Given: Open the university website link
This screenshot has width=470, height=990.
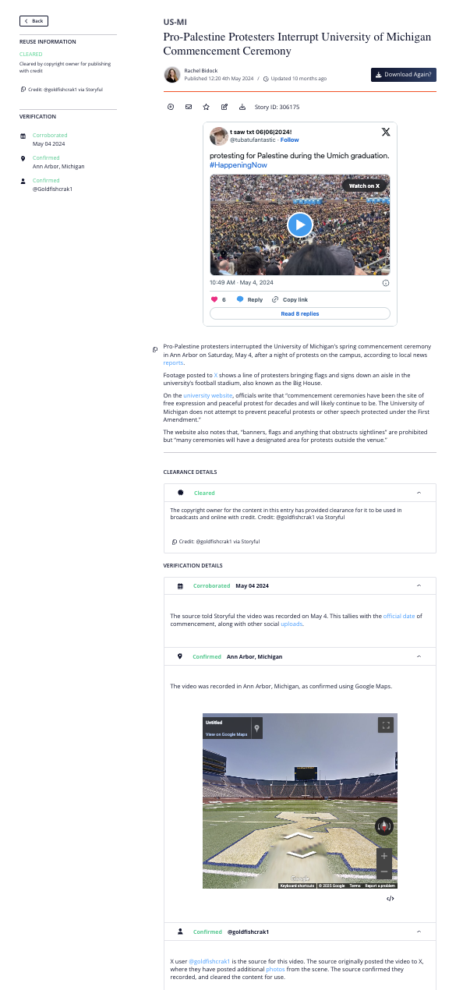Looking at the screenshot, I should (208, 396).
